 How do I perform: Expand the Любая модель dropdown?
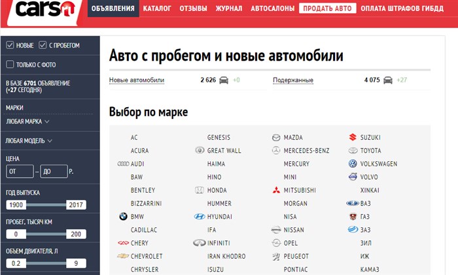coord(29,140)
